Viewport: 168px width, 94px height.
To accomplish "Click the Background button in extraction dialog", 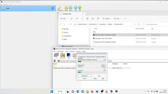I will coord(85,76).
